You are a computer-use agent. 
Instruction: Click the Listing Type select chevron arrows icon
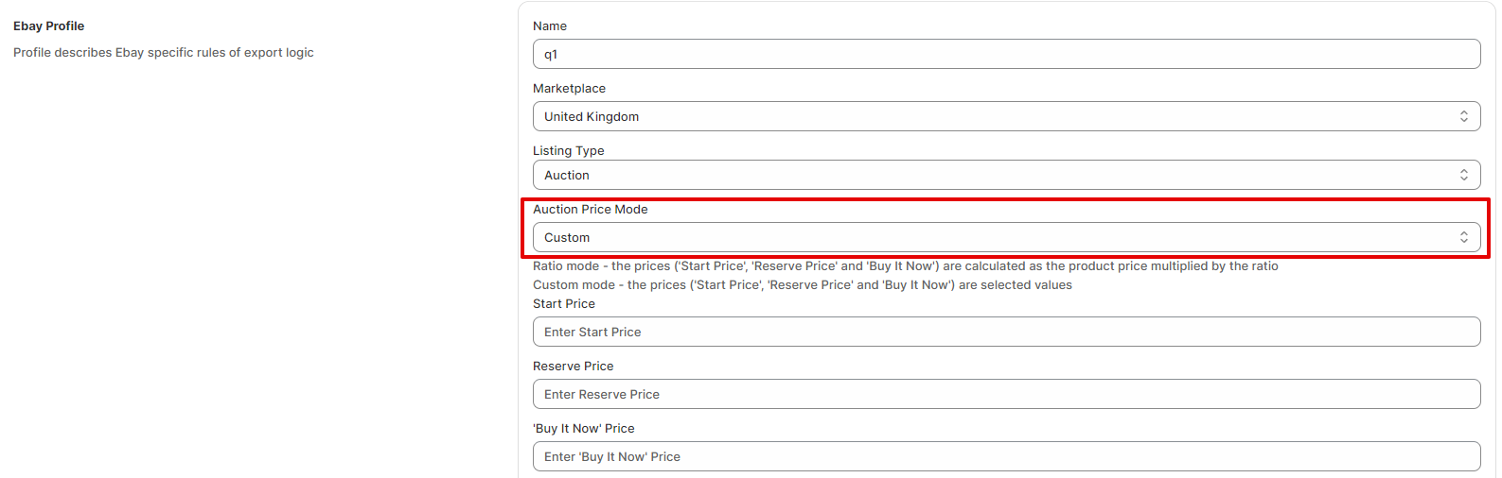1463,175
